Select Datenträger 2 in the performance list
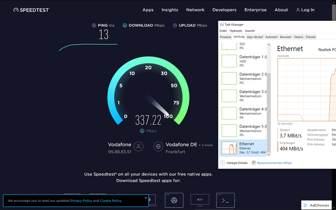The width and height of the screenshot is (336, 210). (243, 78)
